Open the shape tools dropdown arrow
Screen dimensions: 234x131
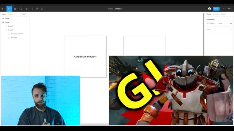(x=23, y=9)
